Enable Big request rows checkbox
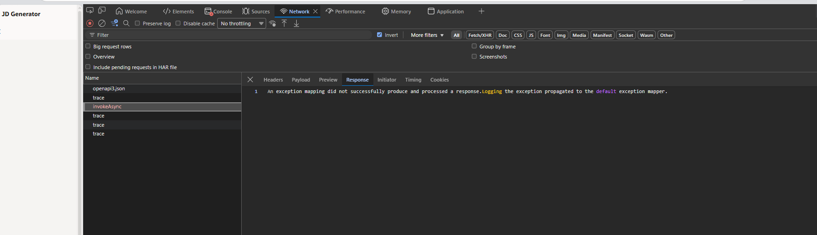Viewport: 817px width, 235px height. tap(88, 46)
